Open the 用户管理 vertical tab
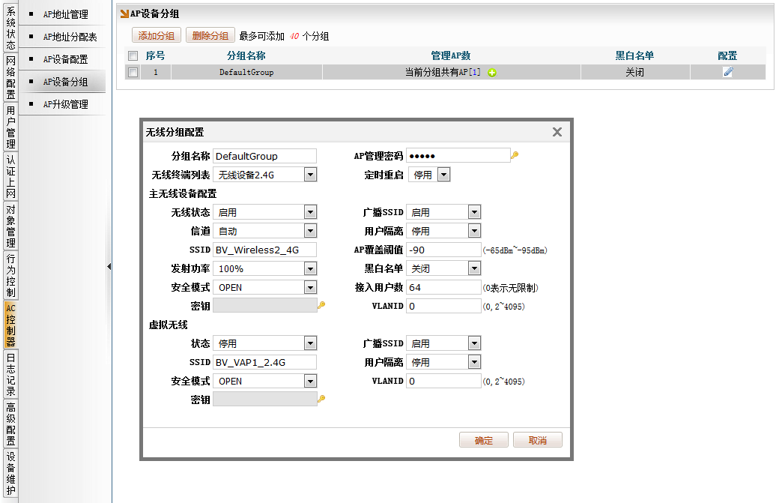 pyautogui.click(x=11, y=127)
